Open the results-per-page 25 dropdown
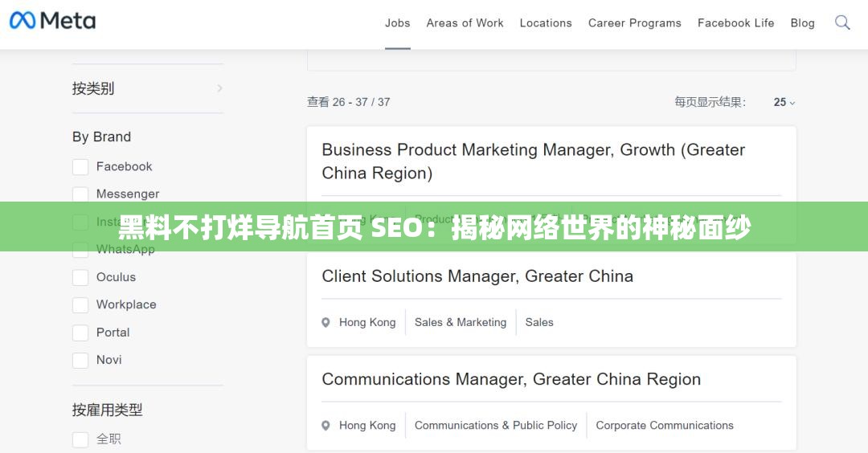Image resolution: width=868 pixels, height=453 pixels. (x=784, y=102)
